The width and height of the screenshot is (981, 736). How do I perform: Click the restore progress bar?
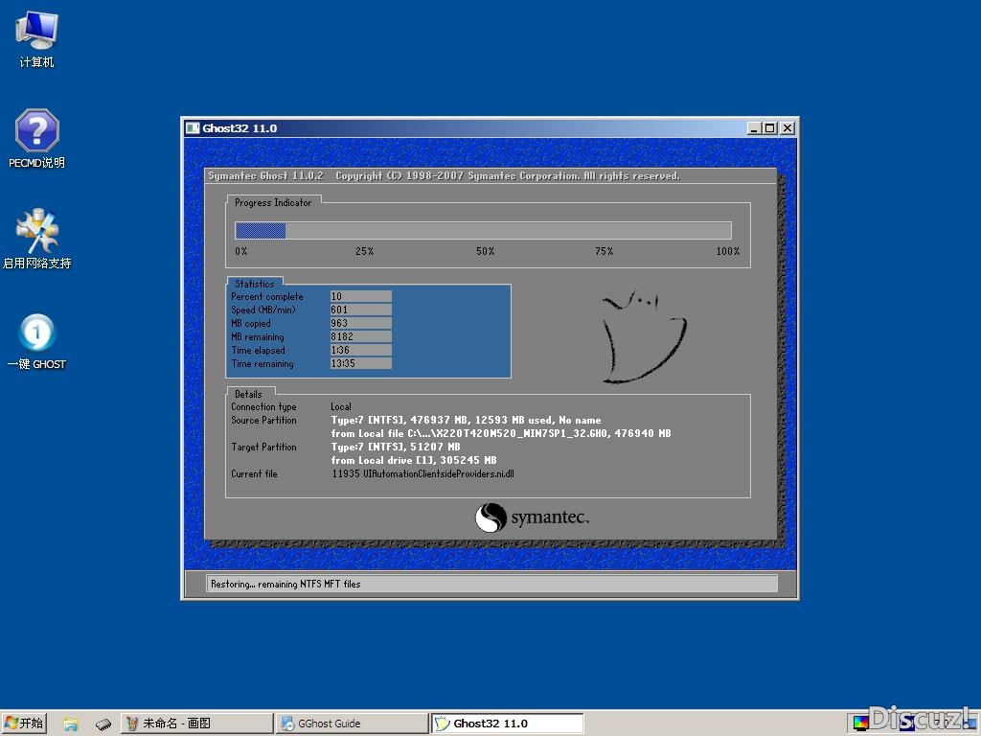[x=483, y=230]
